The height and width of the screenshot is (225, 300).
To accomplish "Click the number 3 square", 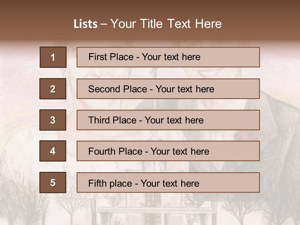I will click(53, 120).
